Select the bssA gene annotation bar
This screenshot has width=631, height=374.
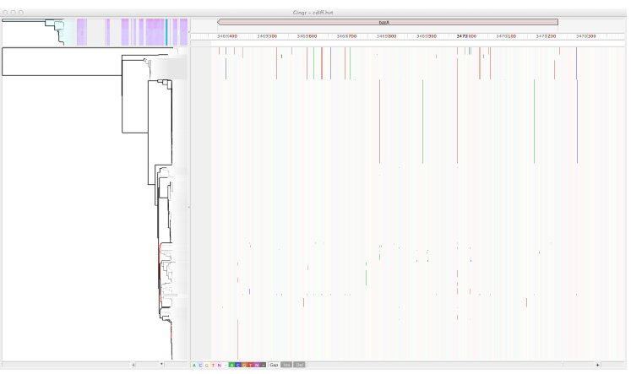click(x=387, y=22)
